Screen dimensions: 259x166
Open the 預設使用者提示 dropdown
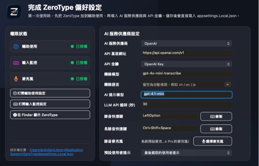[187, 153]
